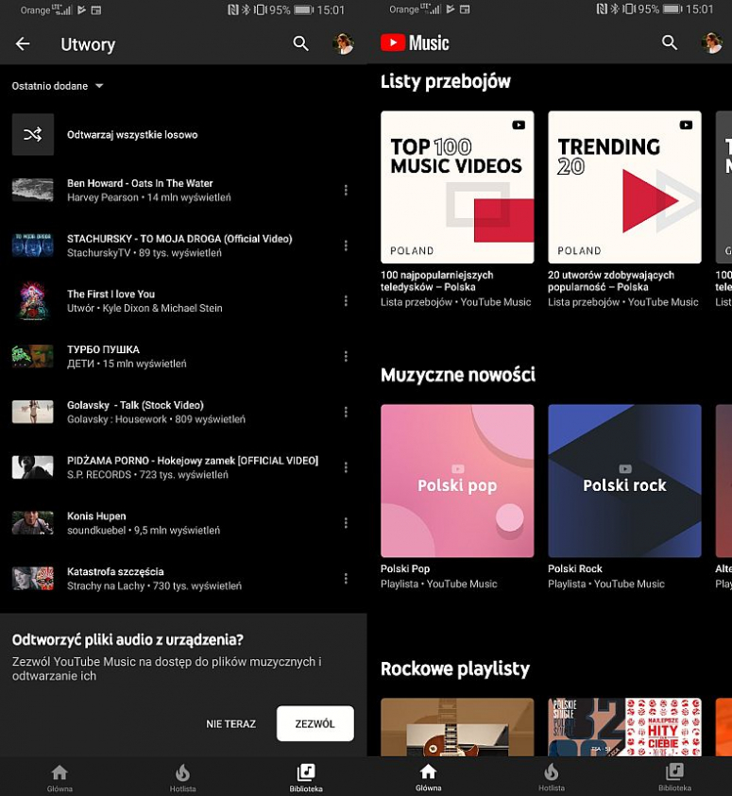The width and height of the screenshot is (732, 796).
Task: Open the guitar rock playlist card
Action: (x=457, y=727)
